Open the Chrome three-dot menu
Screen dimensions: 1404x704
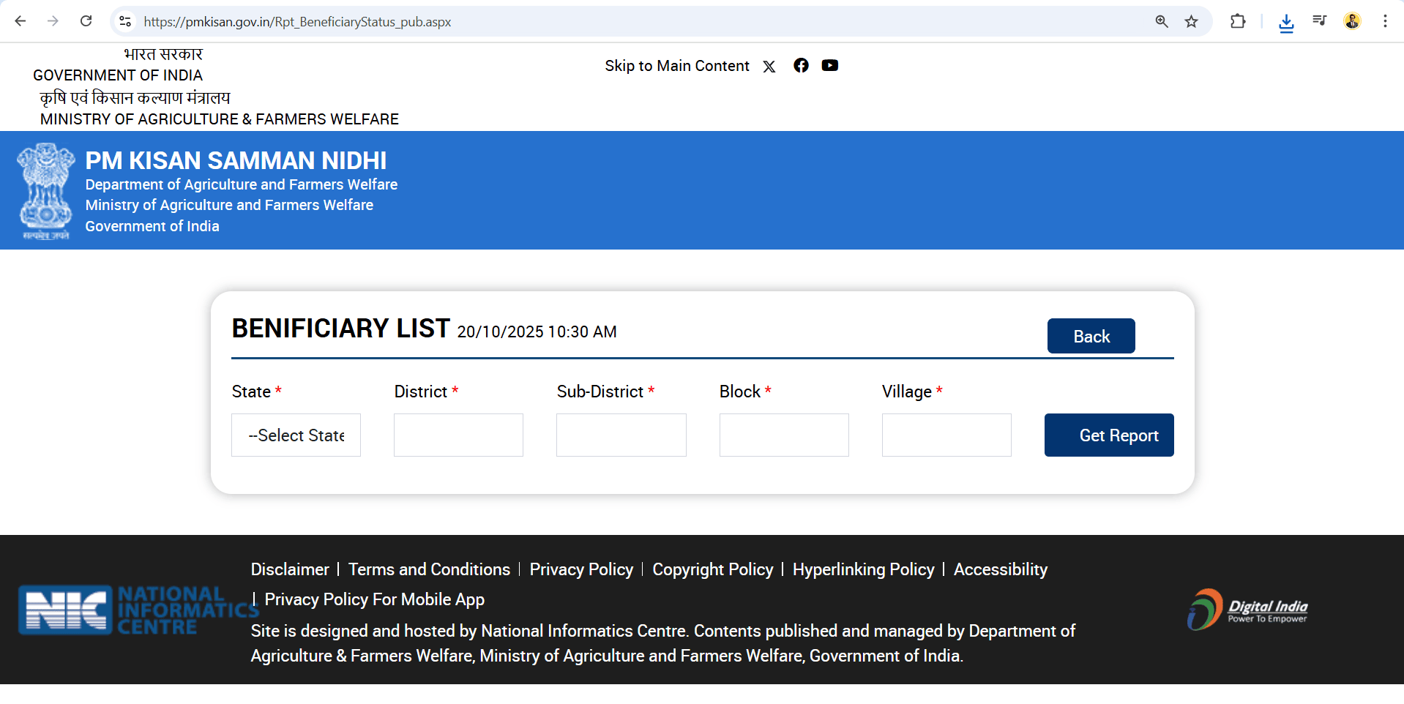click(1385, 21)
